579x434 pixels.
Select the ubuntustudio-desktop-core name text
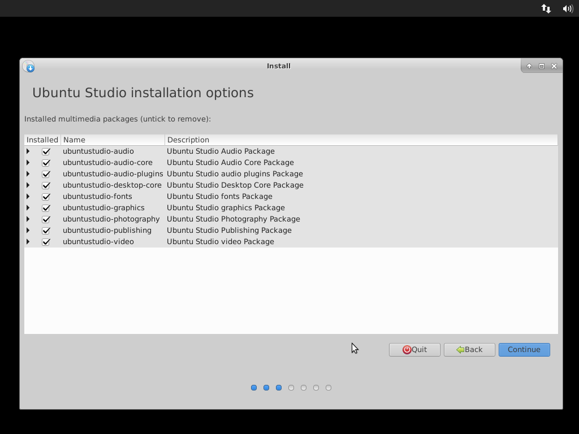[113, 185]
